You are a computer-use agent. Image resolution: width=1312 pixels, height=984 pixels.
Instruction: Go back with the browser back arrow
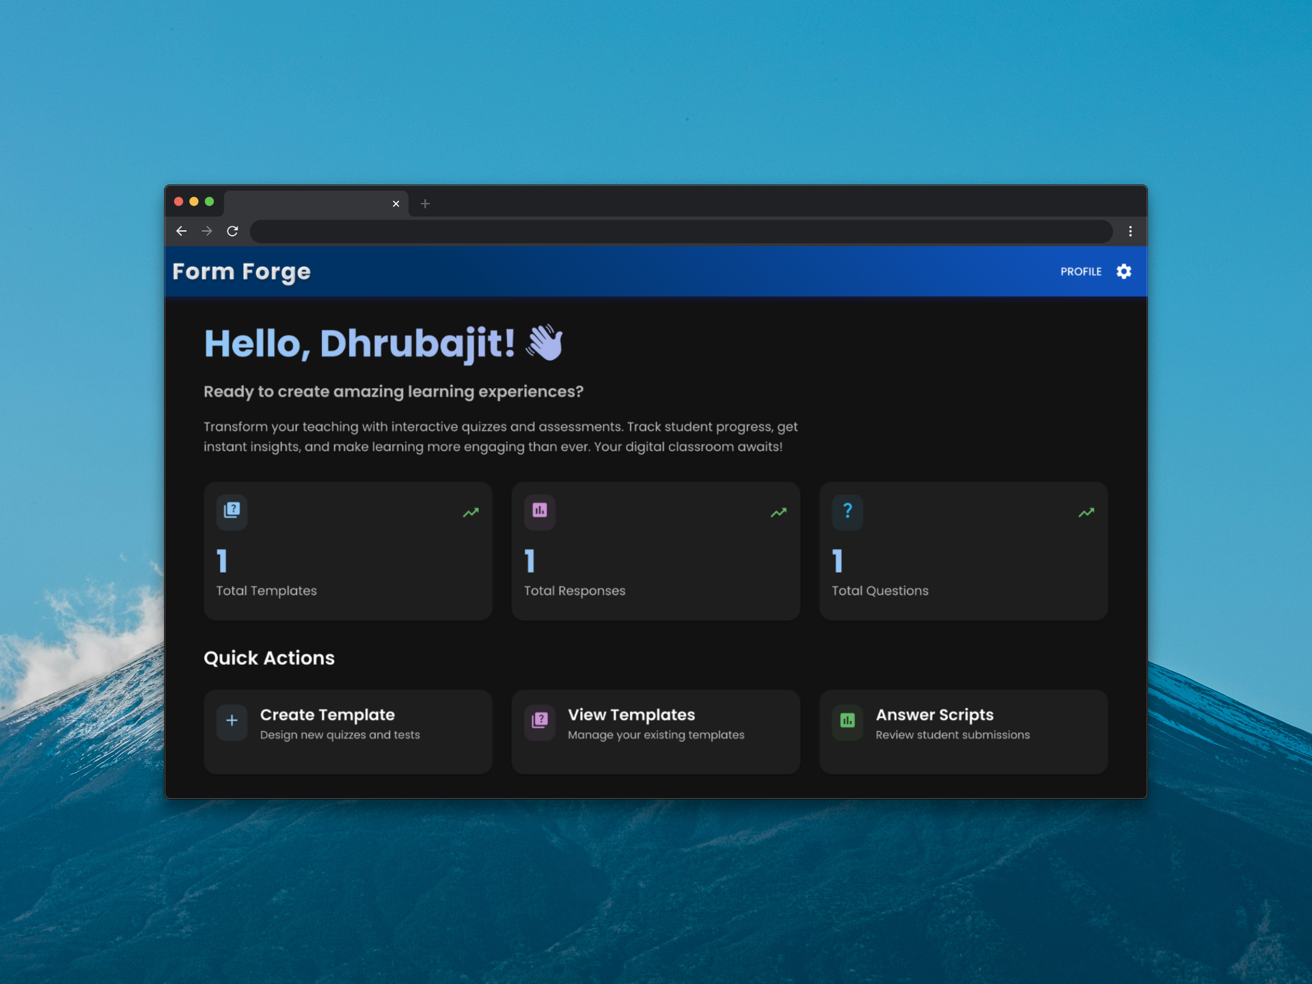click(181, 231)
